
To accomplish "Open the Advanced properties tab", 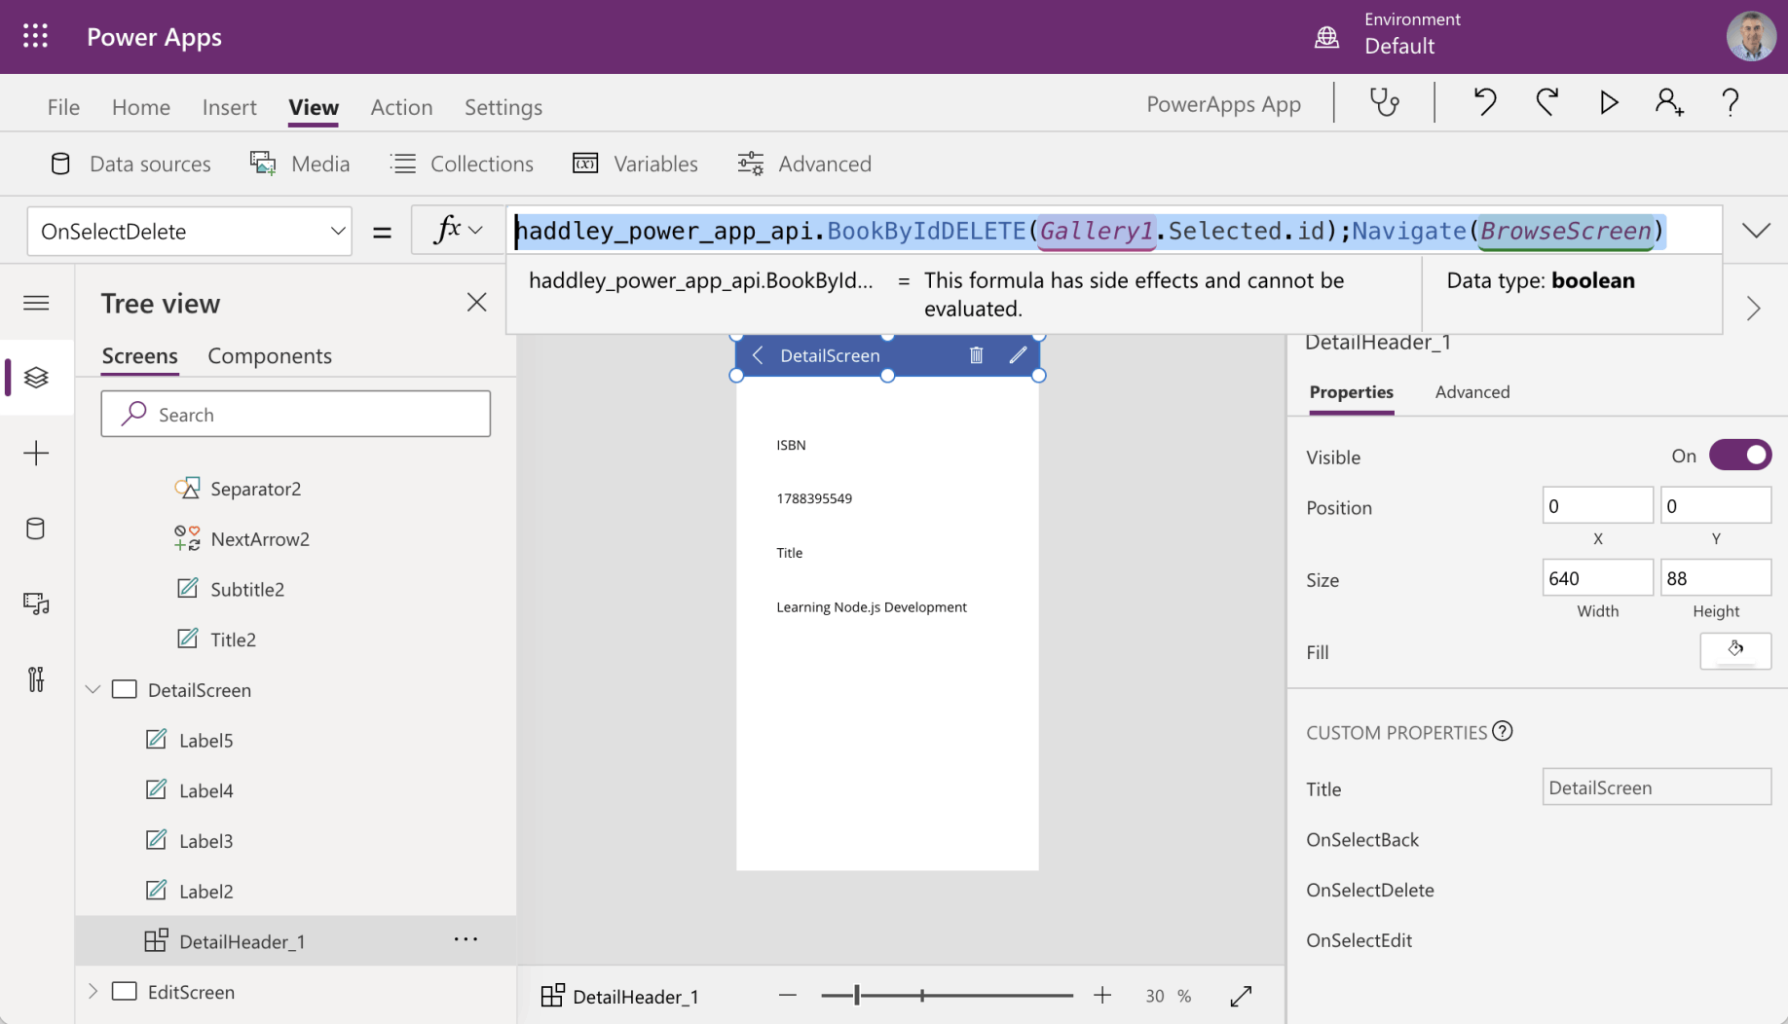I will [1471, 392].
